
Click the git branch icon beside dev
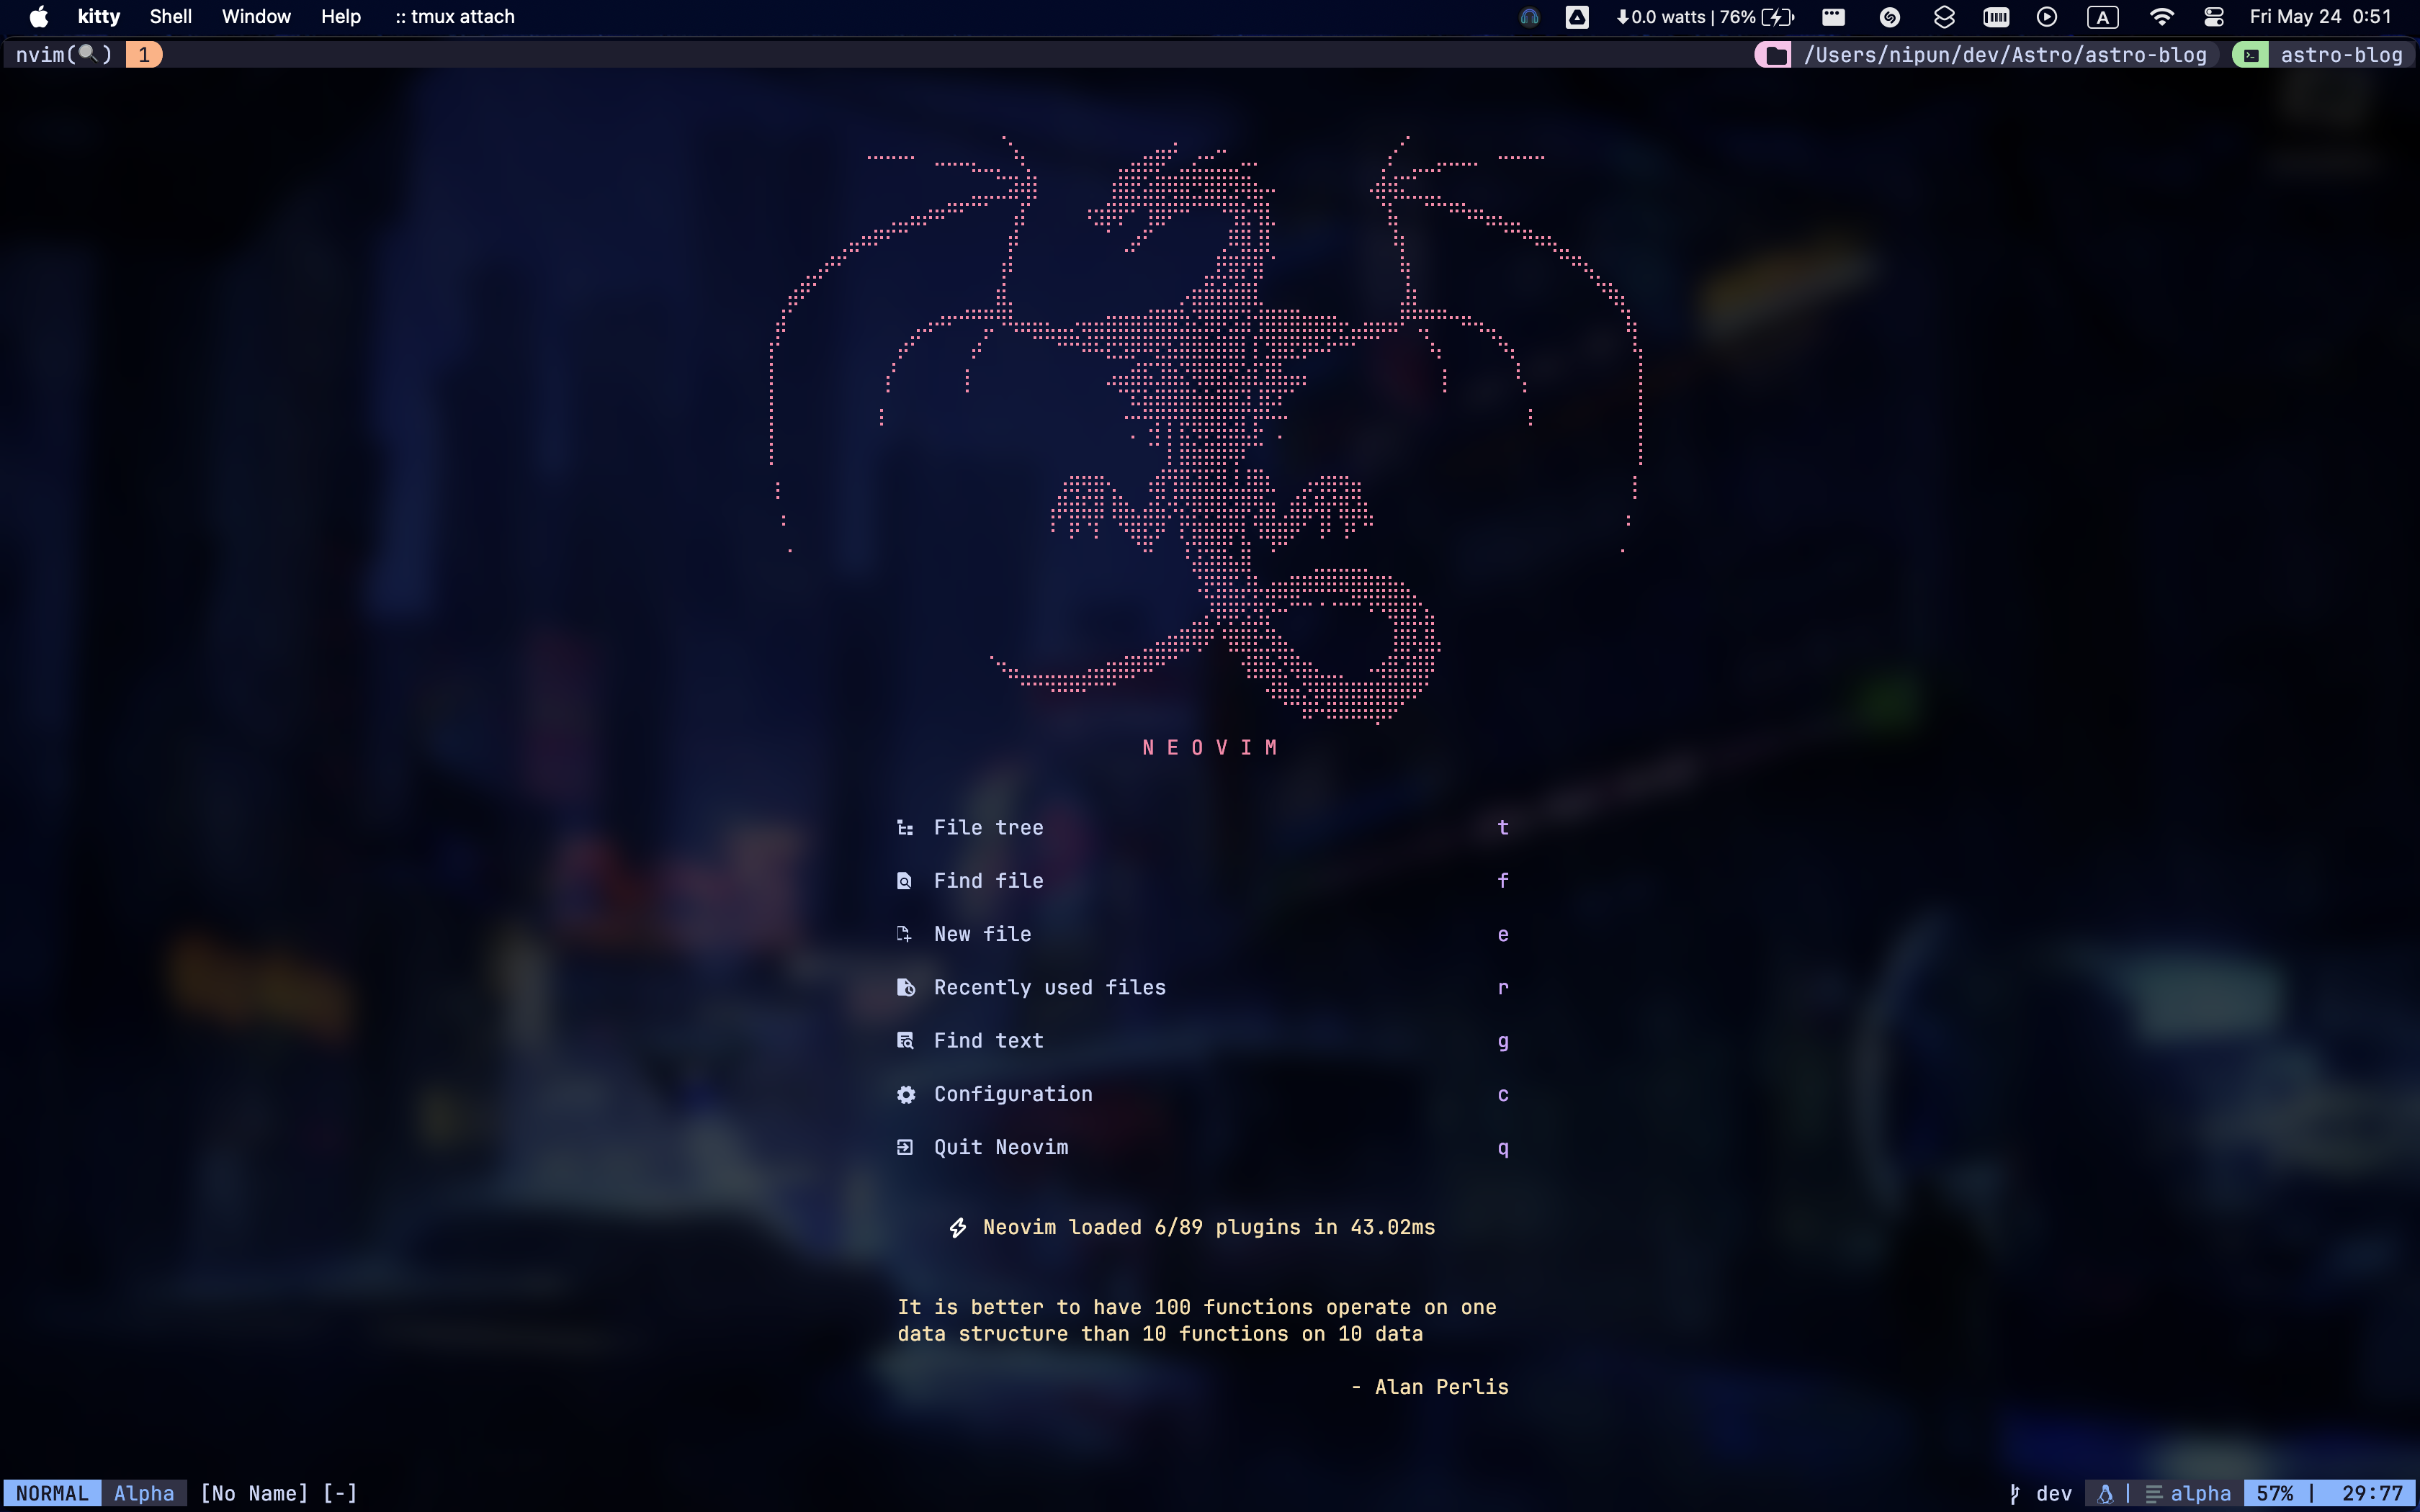tap(2015, 1494)
